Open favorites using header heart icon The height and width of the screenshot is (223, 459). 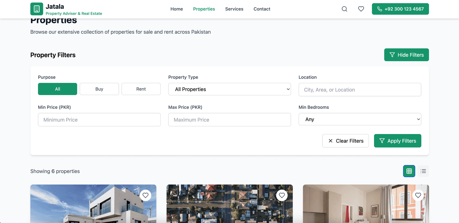(x=361, y=9)
